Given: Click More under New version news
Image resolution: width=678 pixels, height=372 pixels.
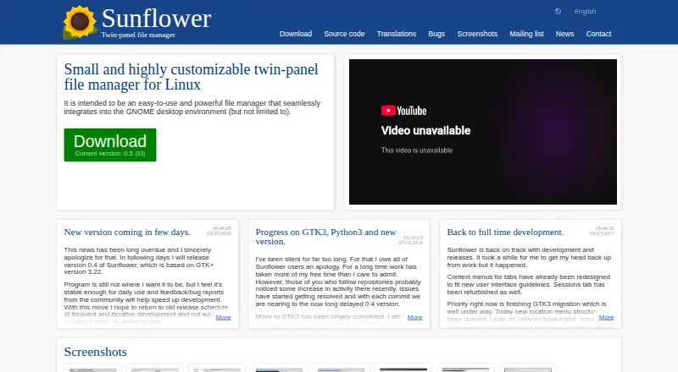Looking at the screenshot, I should (x=223, y=317).
